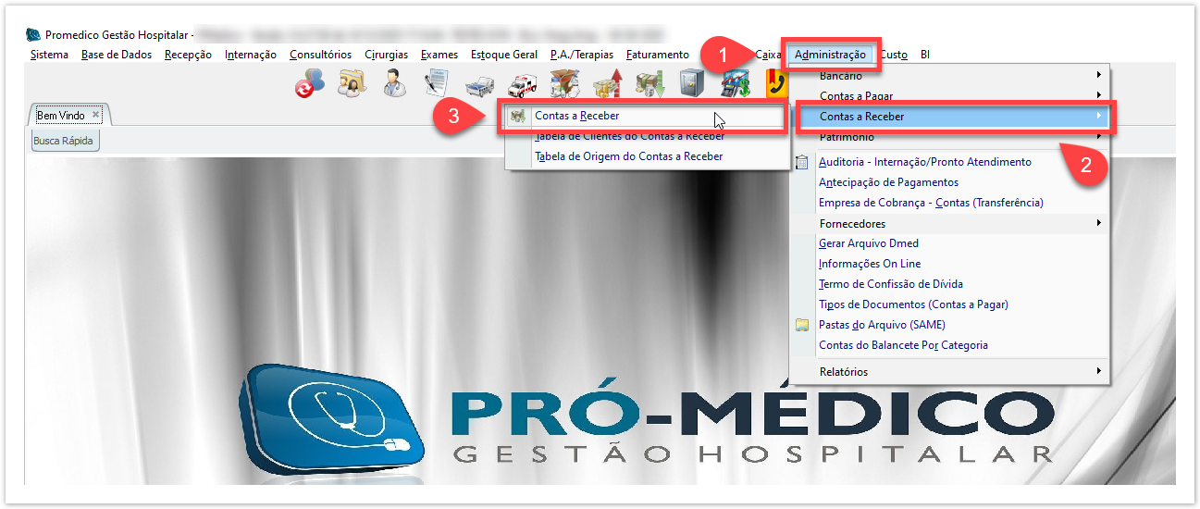Select Contas a Receber in the submenu
The image size is (1200, 509).
point(576,117)
